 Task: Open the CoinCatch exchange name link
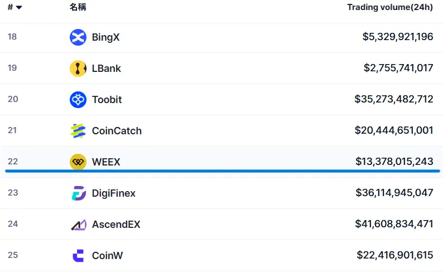(117, 131)
